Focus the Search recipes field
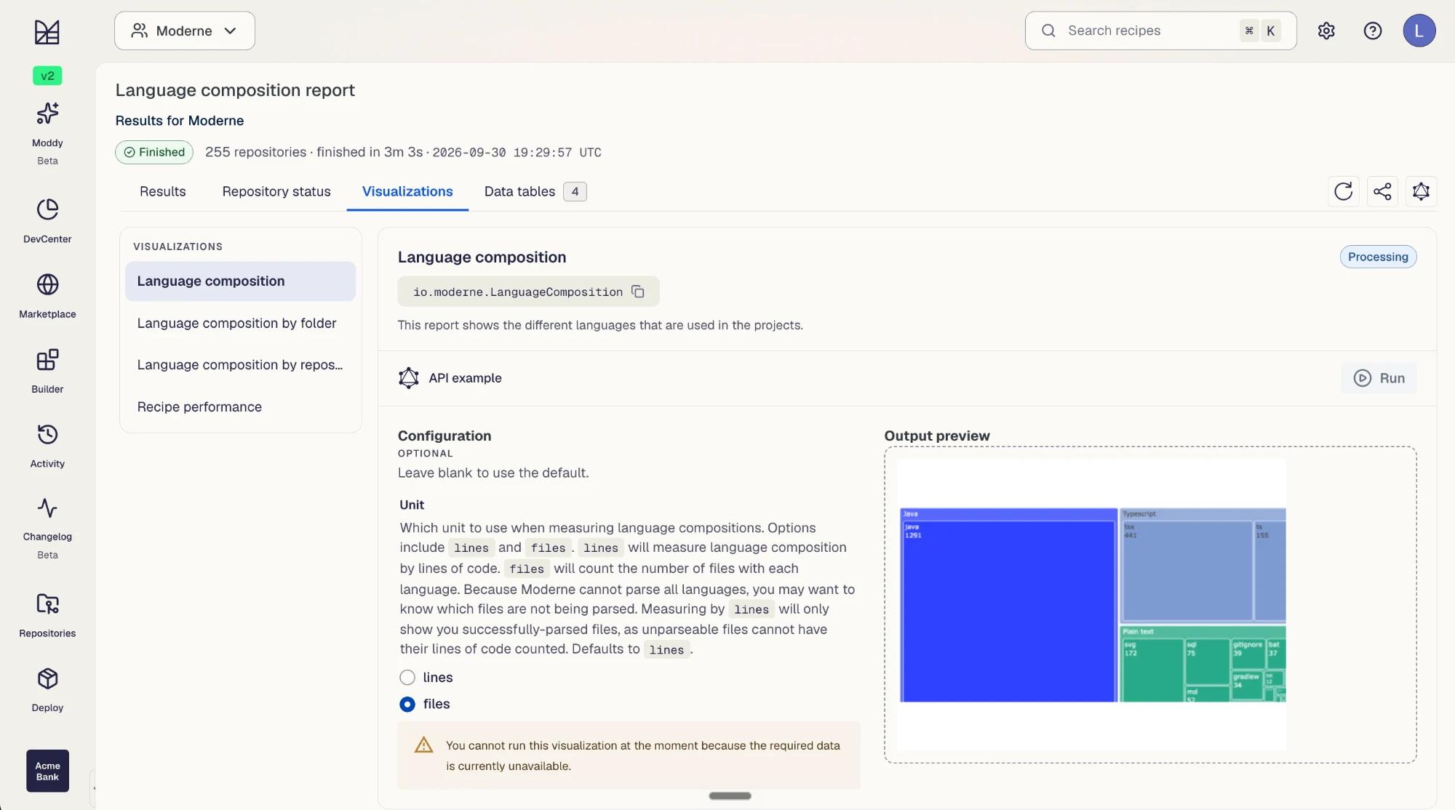Screen dimensions: 1455x810 point(1161,31)
